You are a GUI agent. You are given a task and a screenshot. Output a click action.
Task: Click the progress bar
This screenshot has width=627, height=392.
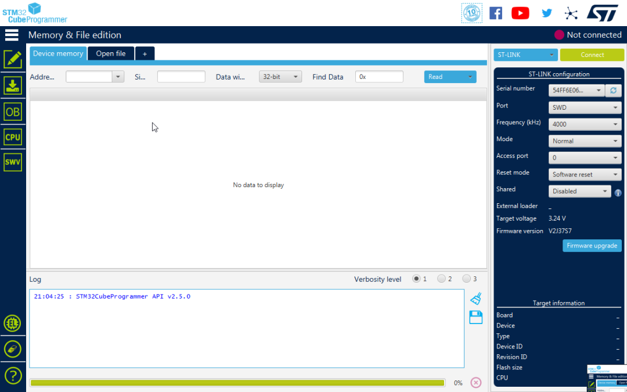(x=237, y=383)
